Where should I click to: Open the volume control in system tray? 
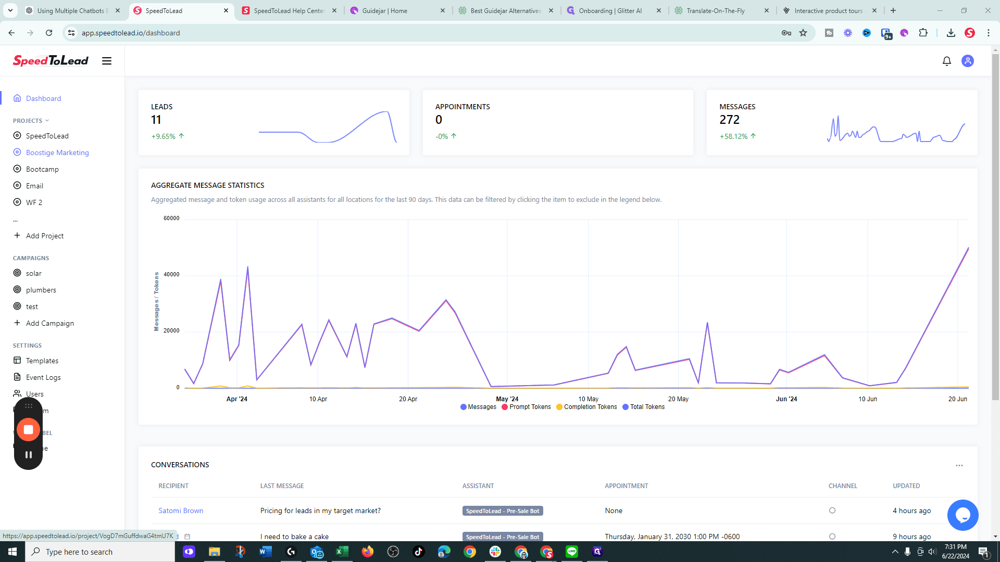932,552
